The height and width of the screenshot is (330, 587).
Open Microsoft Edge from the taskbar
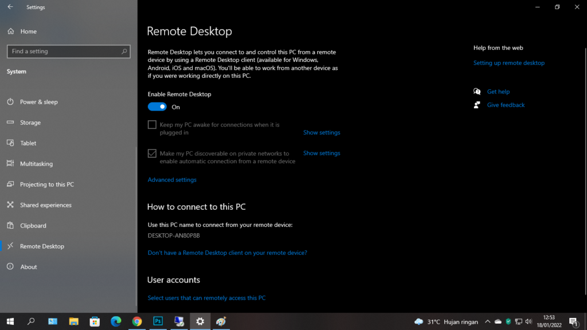116,321
